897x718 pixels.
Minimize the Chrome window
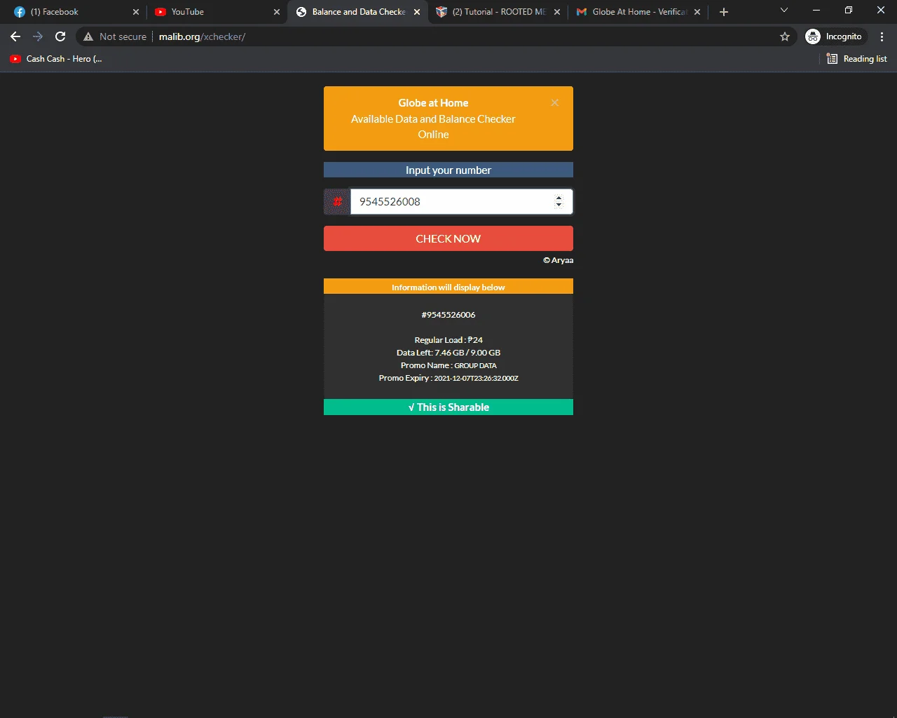pos(816,11)
